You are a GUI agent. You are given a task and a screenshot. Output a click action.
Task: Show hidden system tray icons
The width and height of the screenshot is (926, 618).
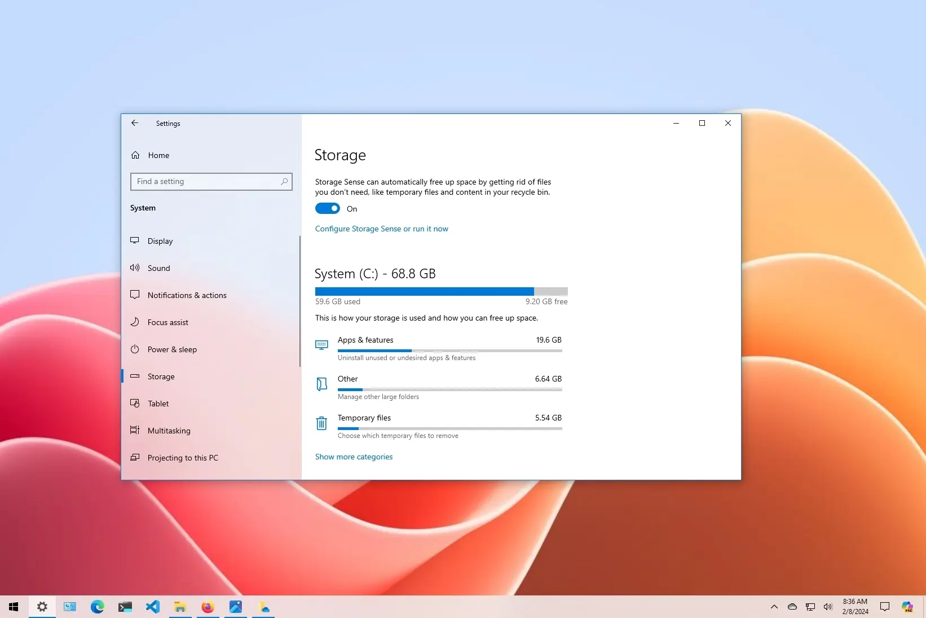coord(774,607)
